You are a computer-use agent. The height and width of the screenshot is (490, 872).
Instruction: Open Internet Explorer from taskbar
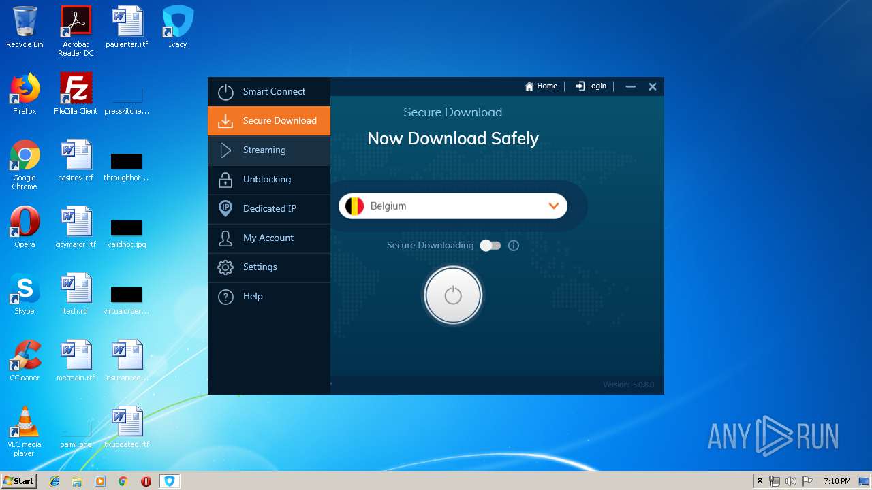point(54,481)
